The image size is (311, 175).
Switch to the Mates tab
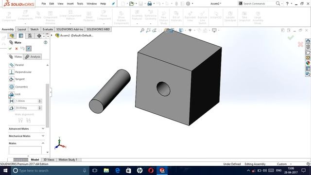click(x=16, y=57)
